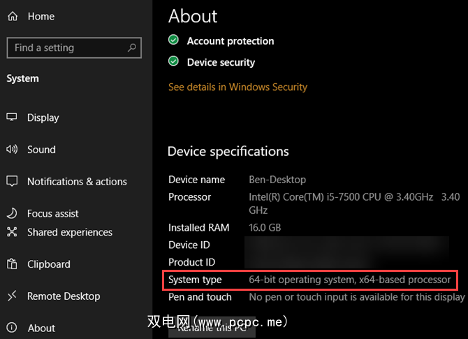Click the Sound speaker icon
This screenshot has width=468, height=339.
click(12, 150)
